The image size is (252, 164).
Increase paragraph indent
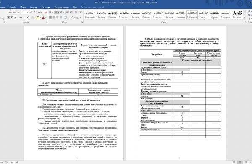point(71,12)
